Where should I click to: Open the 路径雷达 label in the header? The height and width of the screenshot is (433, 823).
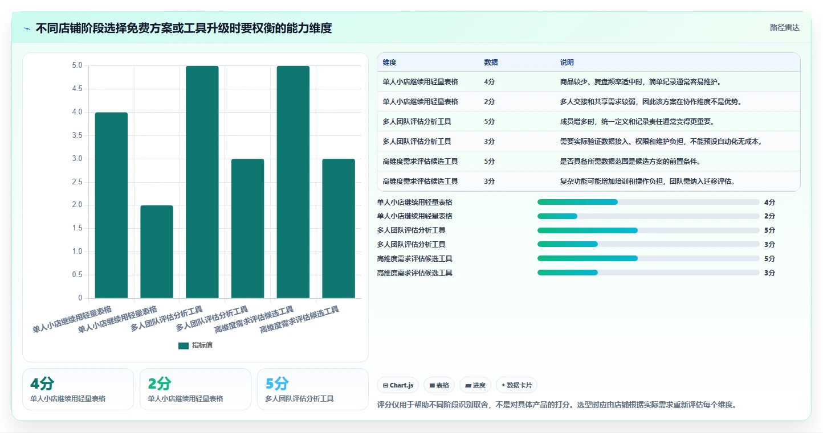pyautogui.click(x=784, y=27)
